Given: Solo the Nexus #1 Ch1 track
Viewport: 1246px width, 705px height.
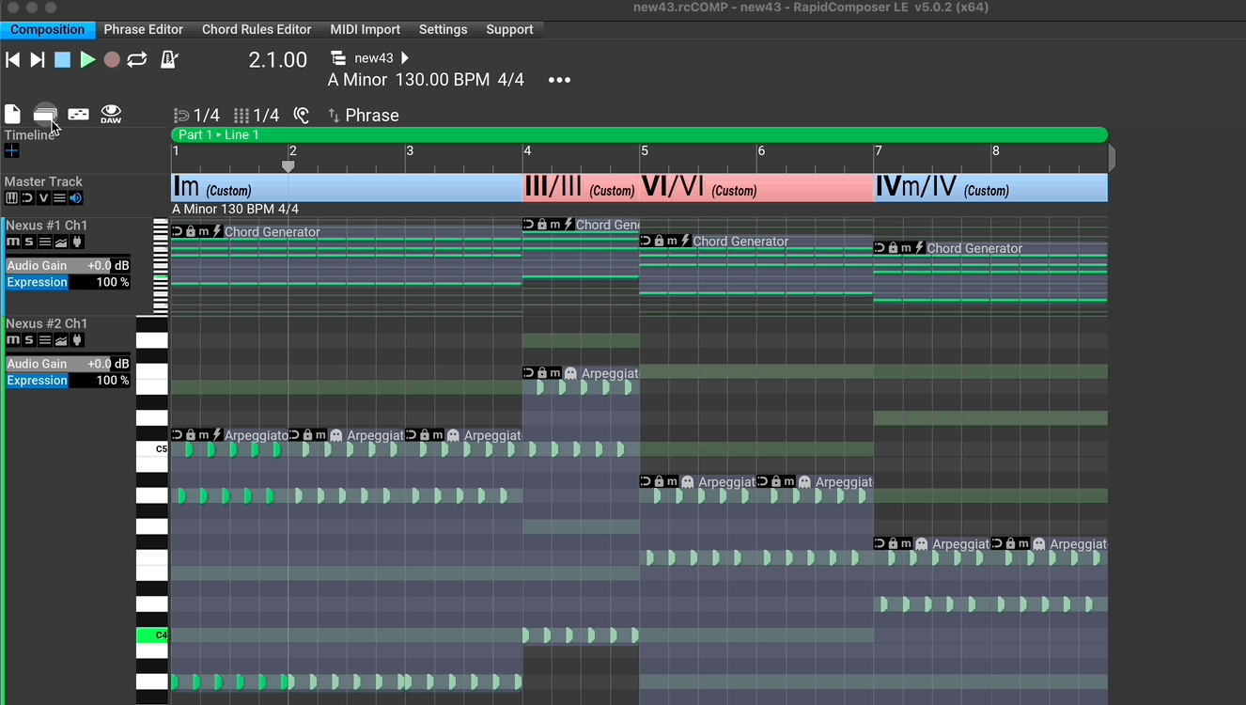Looking at the screenshot, I should point(28,243).
